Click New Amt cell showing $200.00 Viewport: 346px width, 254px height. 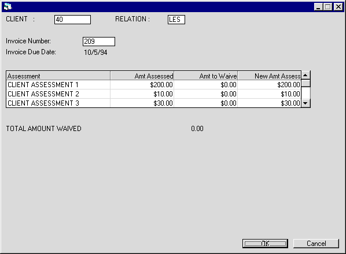point(270,85)
